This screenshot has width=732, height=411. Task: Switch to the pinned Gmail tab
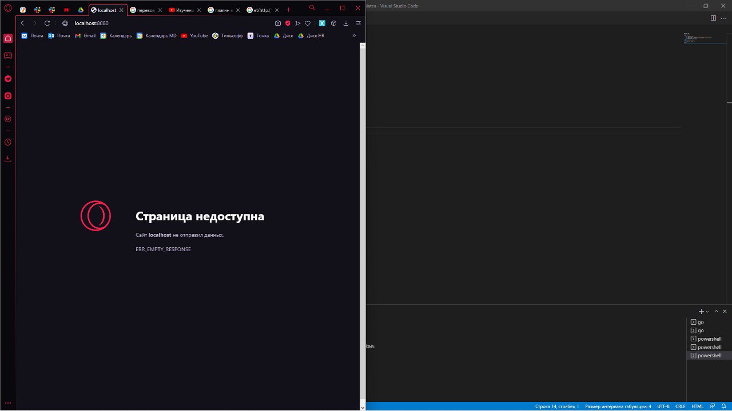[x=66, y=10]
